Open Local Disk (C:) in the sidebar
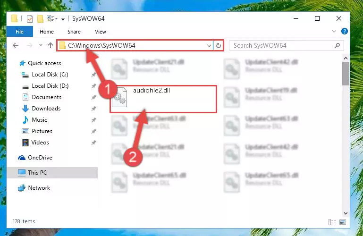Screen dimensions: 363x236 pyautogui.click(x=50, y=75)
